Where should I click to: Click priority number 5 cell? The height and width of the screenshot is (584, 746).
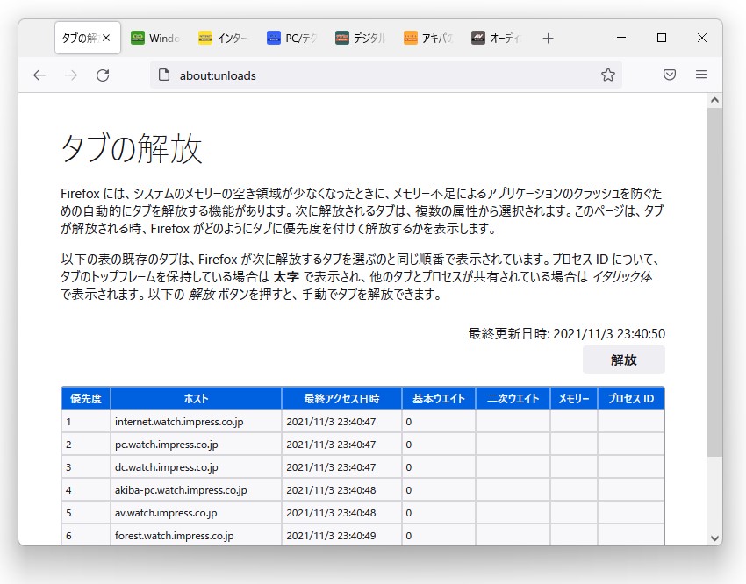pos(86,513)
